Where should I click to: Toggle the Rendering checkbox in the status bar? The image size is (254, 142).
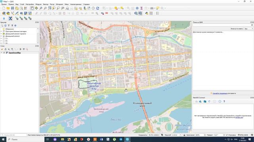tap(227, 135)
